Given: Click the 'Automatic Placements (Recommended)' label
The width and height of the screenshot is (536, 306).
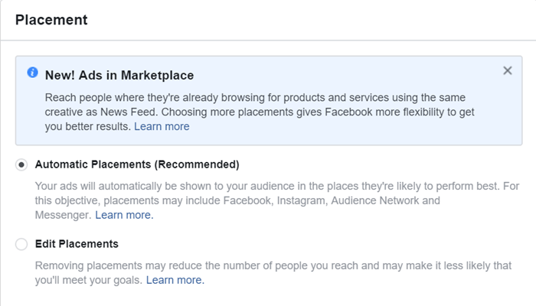Looking at the screenshot, I should (137, 164).
